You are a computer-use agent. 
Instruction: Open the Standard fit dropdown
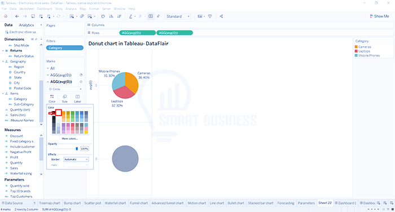tap(178, 16)
